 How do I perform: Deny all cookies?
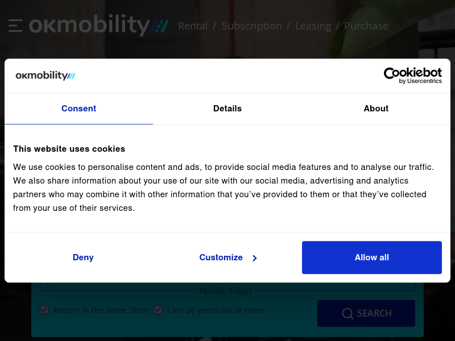pos(83,257)
